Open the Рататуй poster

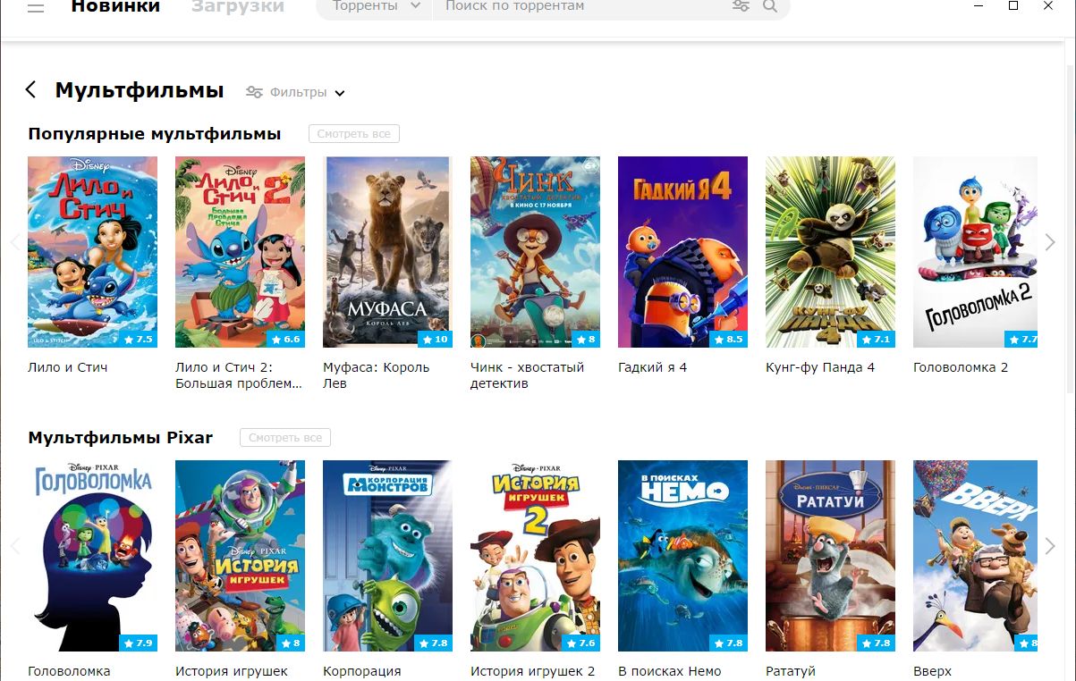point(830,556)
